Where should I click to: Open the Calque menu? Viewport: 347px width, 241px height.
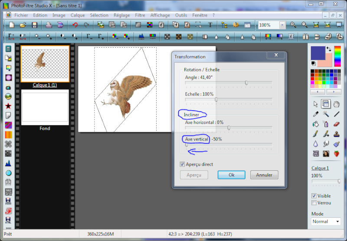click(x=78, y=15)
